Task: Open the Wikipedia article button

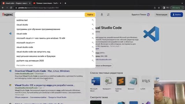Action: (x=103, y=66)
